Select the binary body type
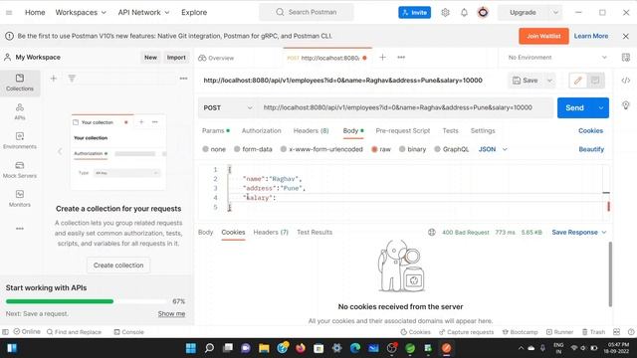The width and height of the screenshot is (637, 358). pos(412,149)
